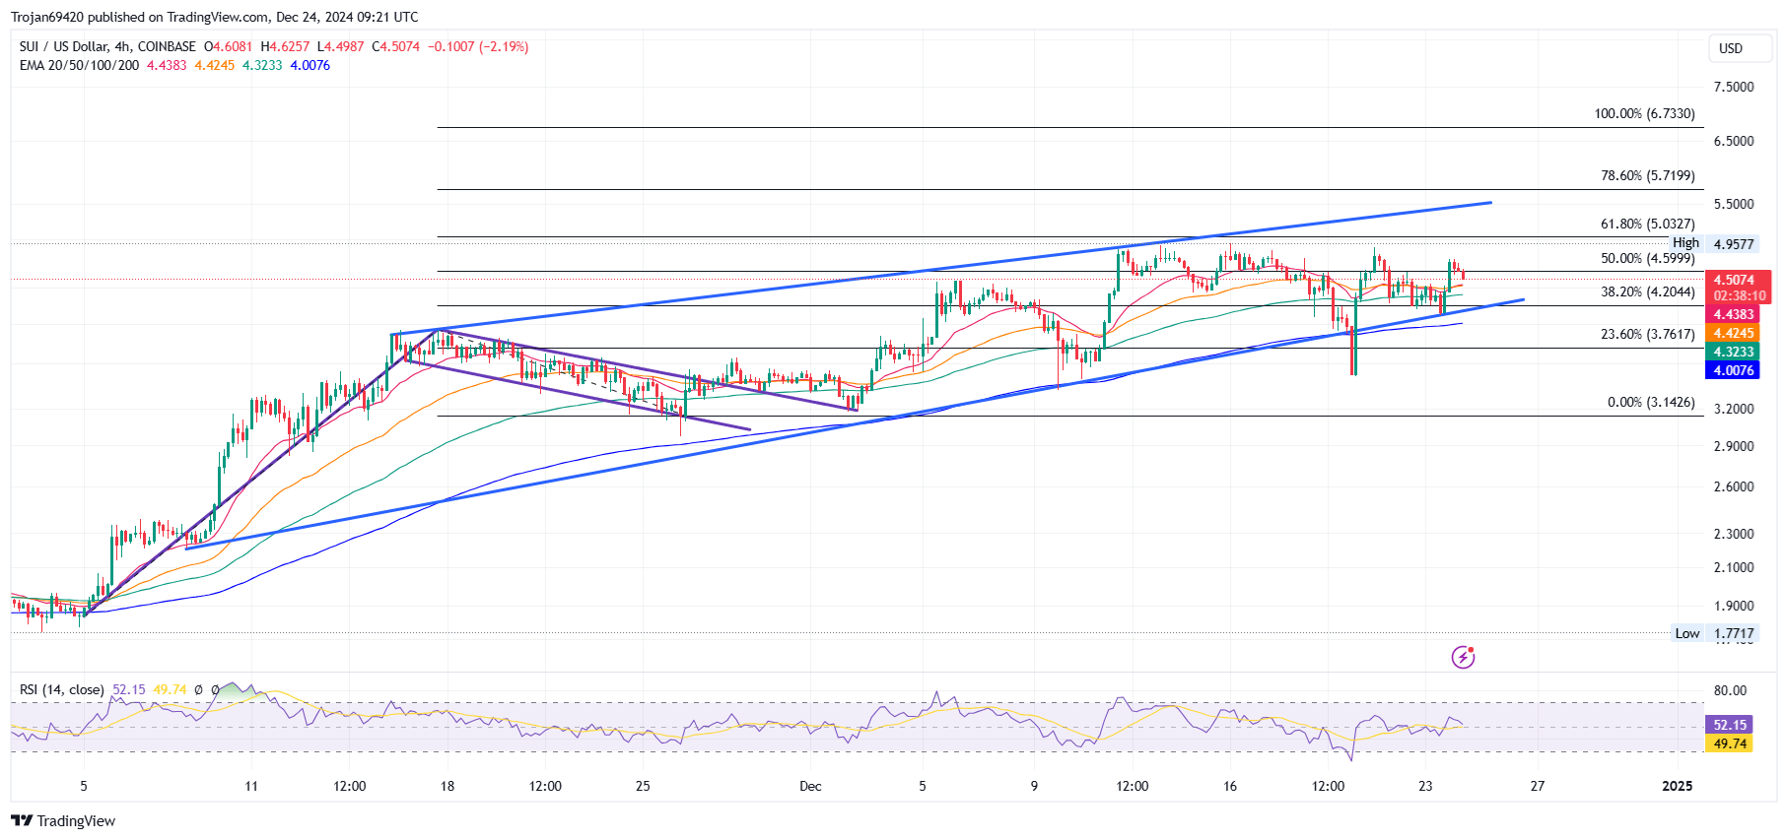The height and width of the screenshot is (840, 1788).
Task: Select the RSI (14, close) indicator legend
Action: 61,689
